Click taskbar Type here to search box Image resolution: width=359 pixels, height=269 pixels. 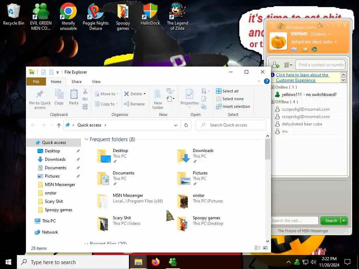(73, 262)
